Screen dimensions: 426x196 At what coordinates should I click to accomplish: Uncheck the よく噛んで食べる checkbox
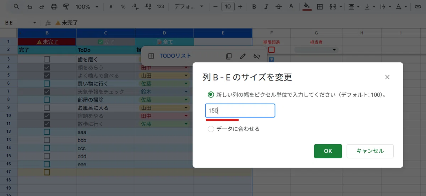tap(47, 75)
